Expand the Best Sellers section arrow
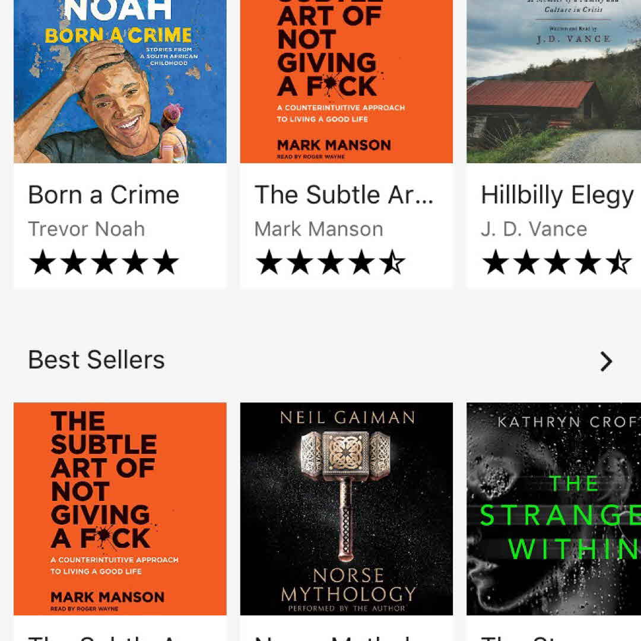641x641 pixels. click(605, 361)
